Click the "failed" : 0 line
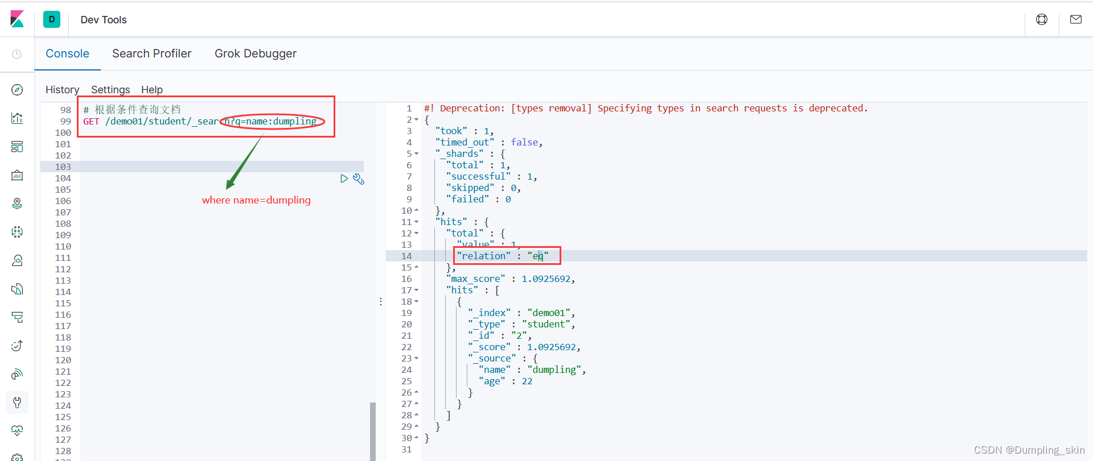 click(479, 199)
